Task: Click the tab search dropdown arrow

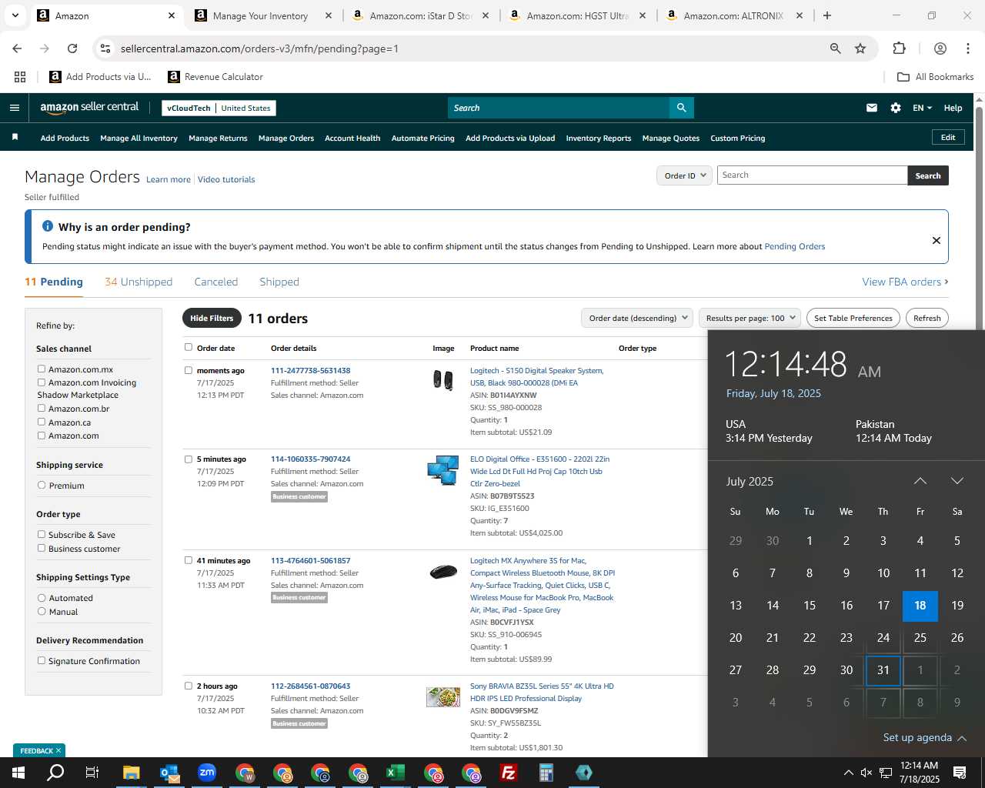Action: pyautogui.click(x=15, y=15)
